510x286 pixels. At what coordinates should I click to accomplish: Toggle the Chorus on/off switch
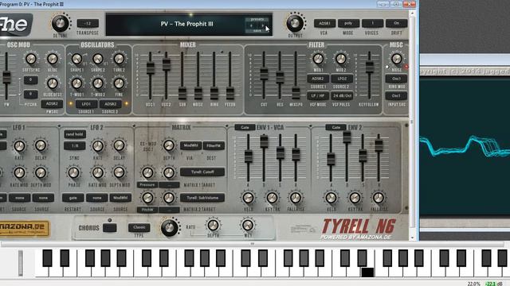point(110,228)
